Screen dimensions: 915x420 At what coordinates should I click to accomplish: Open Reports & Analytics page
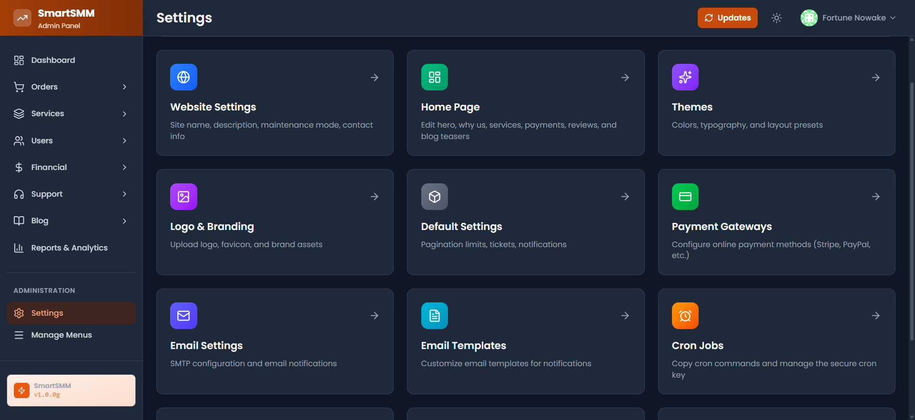(69, 248)
